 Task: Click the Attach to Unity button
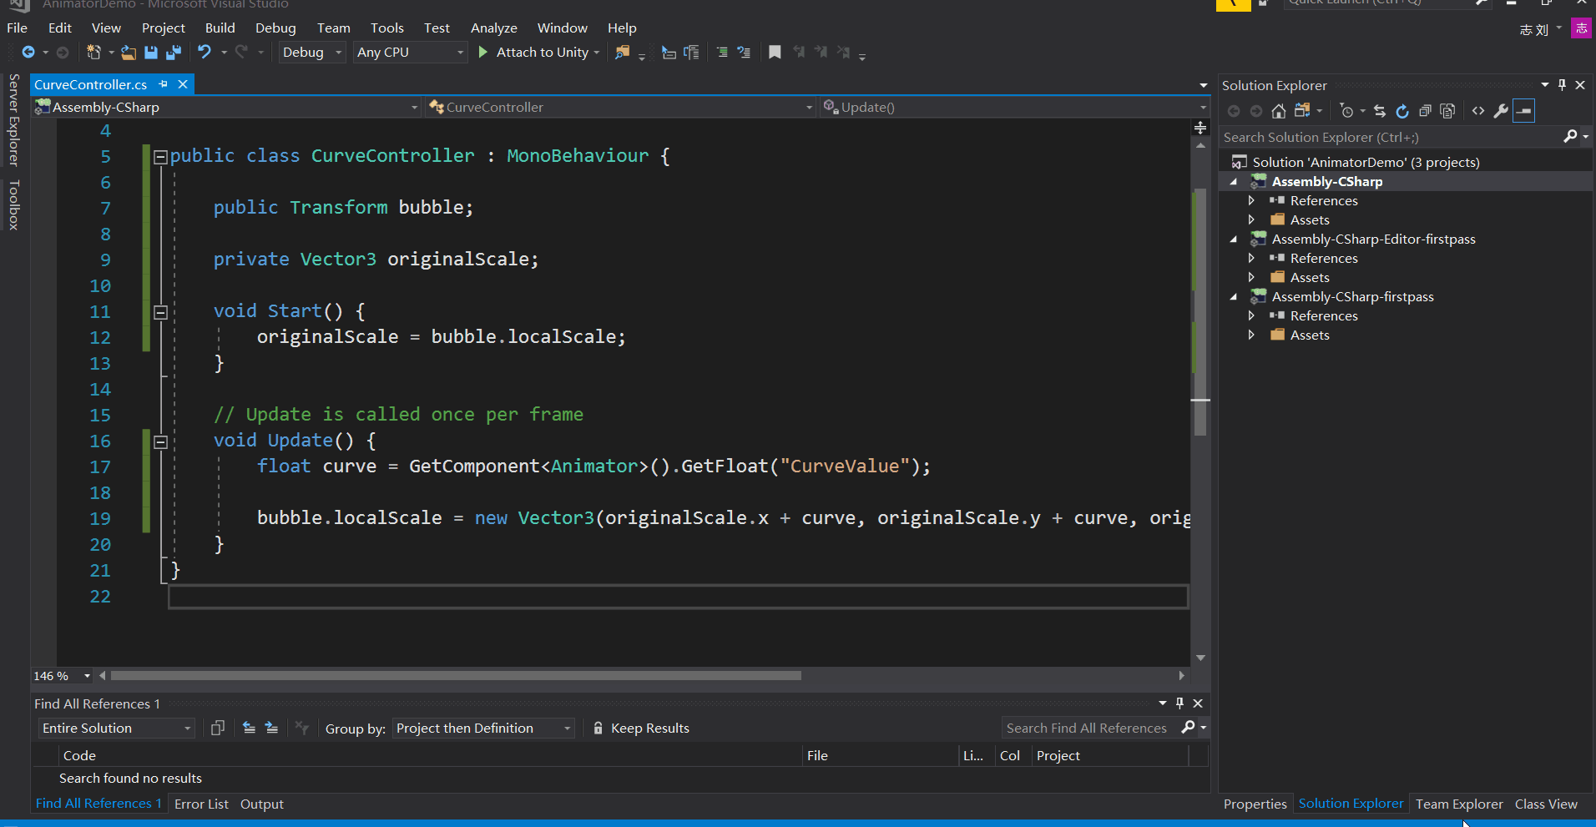(540, 53)
